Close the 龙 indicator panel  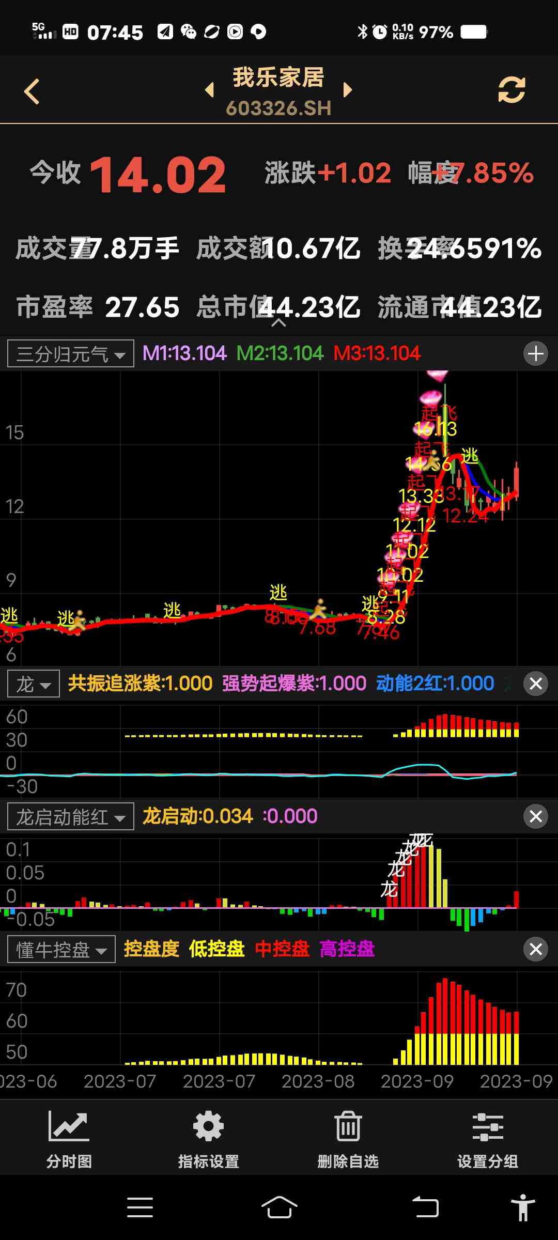tap(536, 684)
